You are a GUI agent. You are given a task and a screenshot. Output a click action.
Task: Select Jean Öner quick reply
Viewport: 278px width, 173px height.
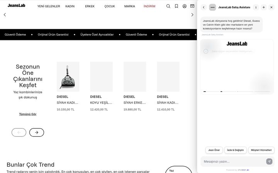tap(214, 150)
